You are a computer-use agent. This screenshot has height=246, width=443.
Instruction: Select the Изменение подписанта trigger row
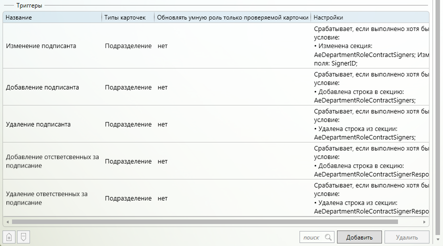(x=41, y=46)
